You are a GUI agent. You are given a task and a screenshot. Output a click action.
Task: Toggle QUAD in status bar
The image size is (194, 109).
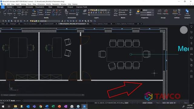click(x=171, y=103)
